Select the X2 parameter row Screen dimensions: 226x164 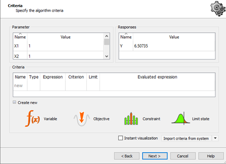pos(58,56)
